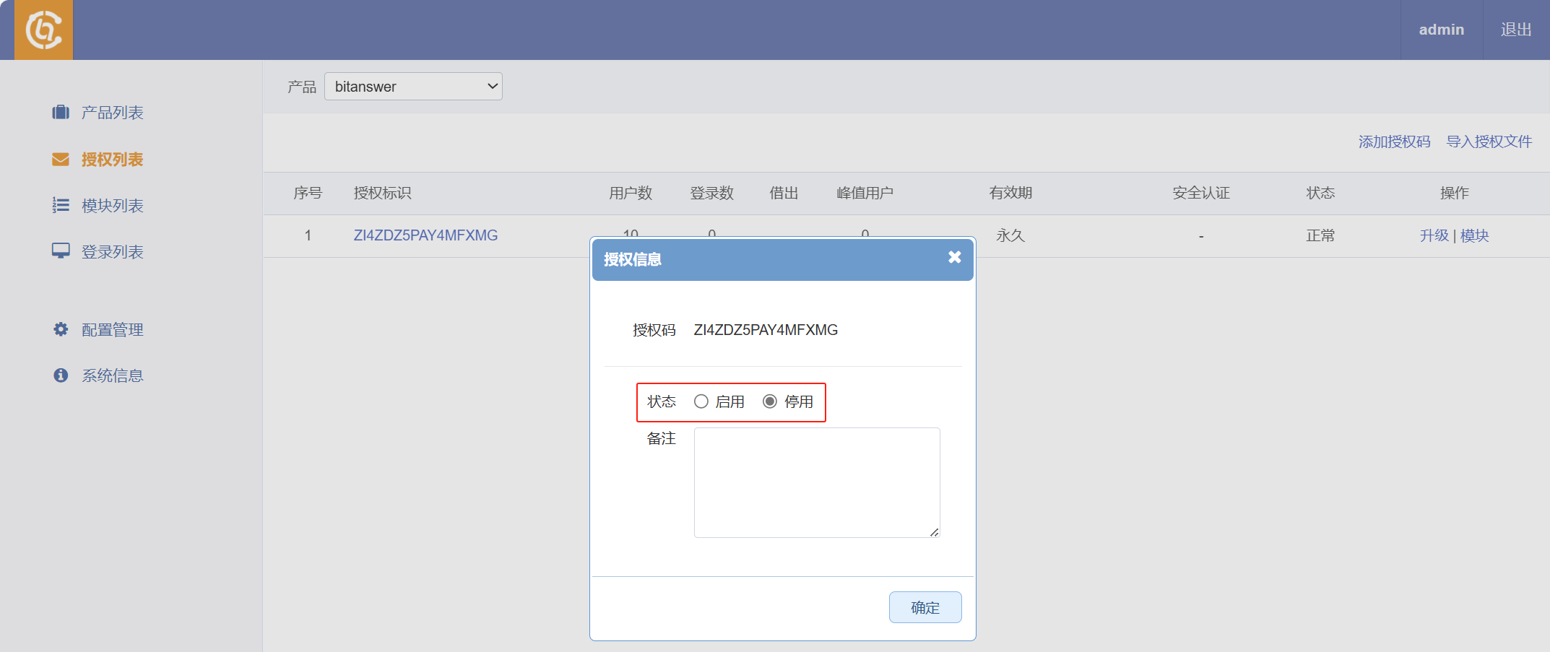
Task: Open 登录列表 in the sidebar
Action: (x=112, y=251)
